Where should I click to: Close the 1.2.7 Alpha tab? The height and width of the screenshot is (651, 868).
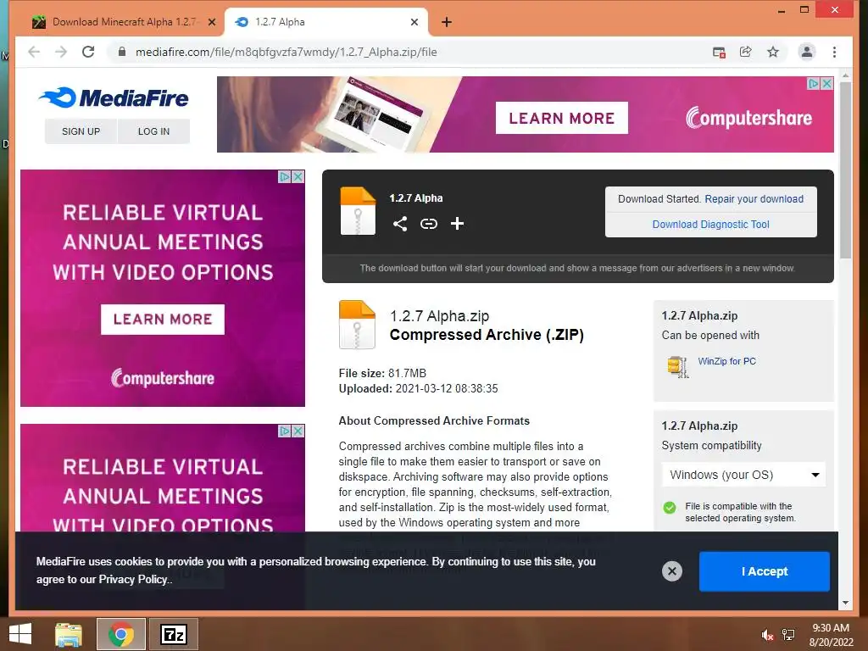click(x=415, y=22)
